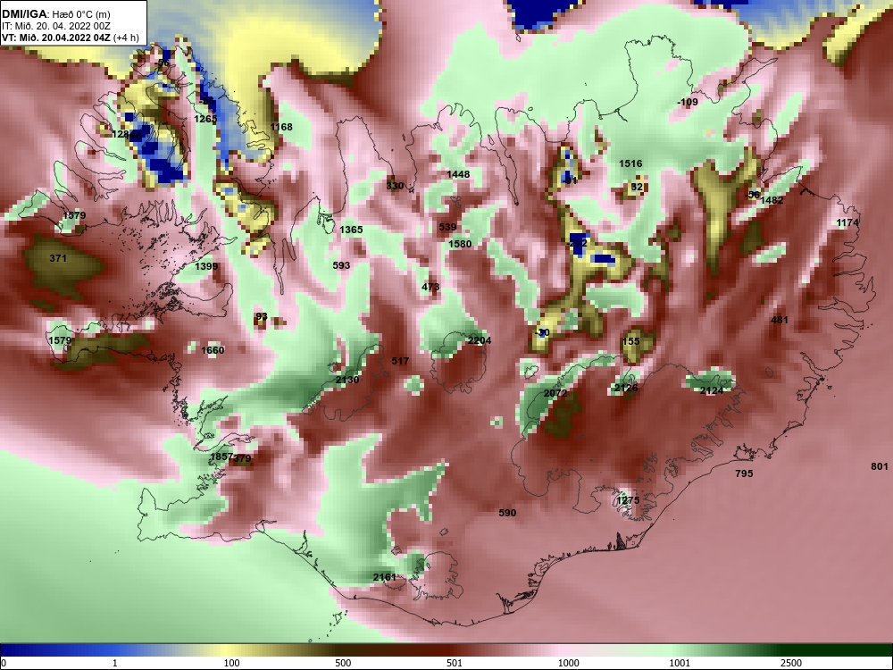
Task: Click the 1516 height label
Action: (x=631, y=163)
